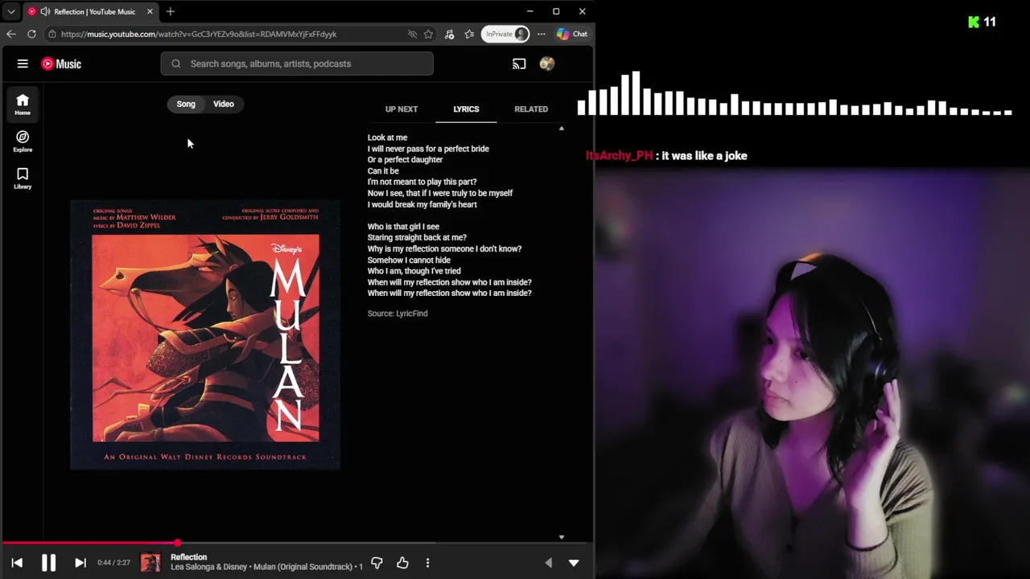
Task: Click the browser Back arrow
Action: coord(10,34)
